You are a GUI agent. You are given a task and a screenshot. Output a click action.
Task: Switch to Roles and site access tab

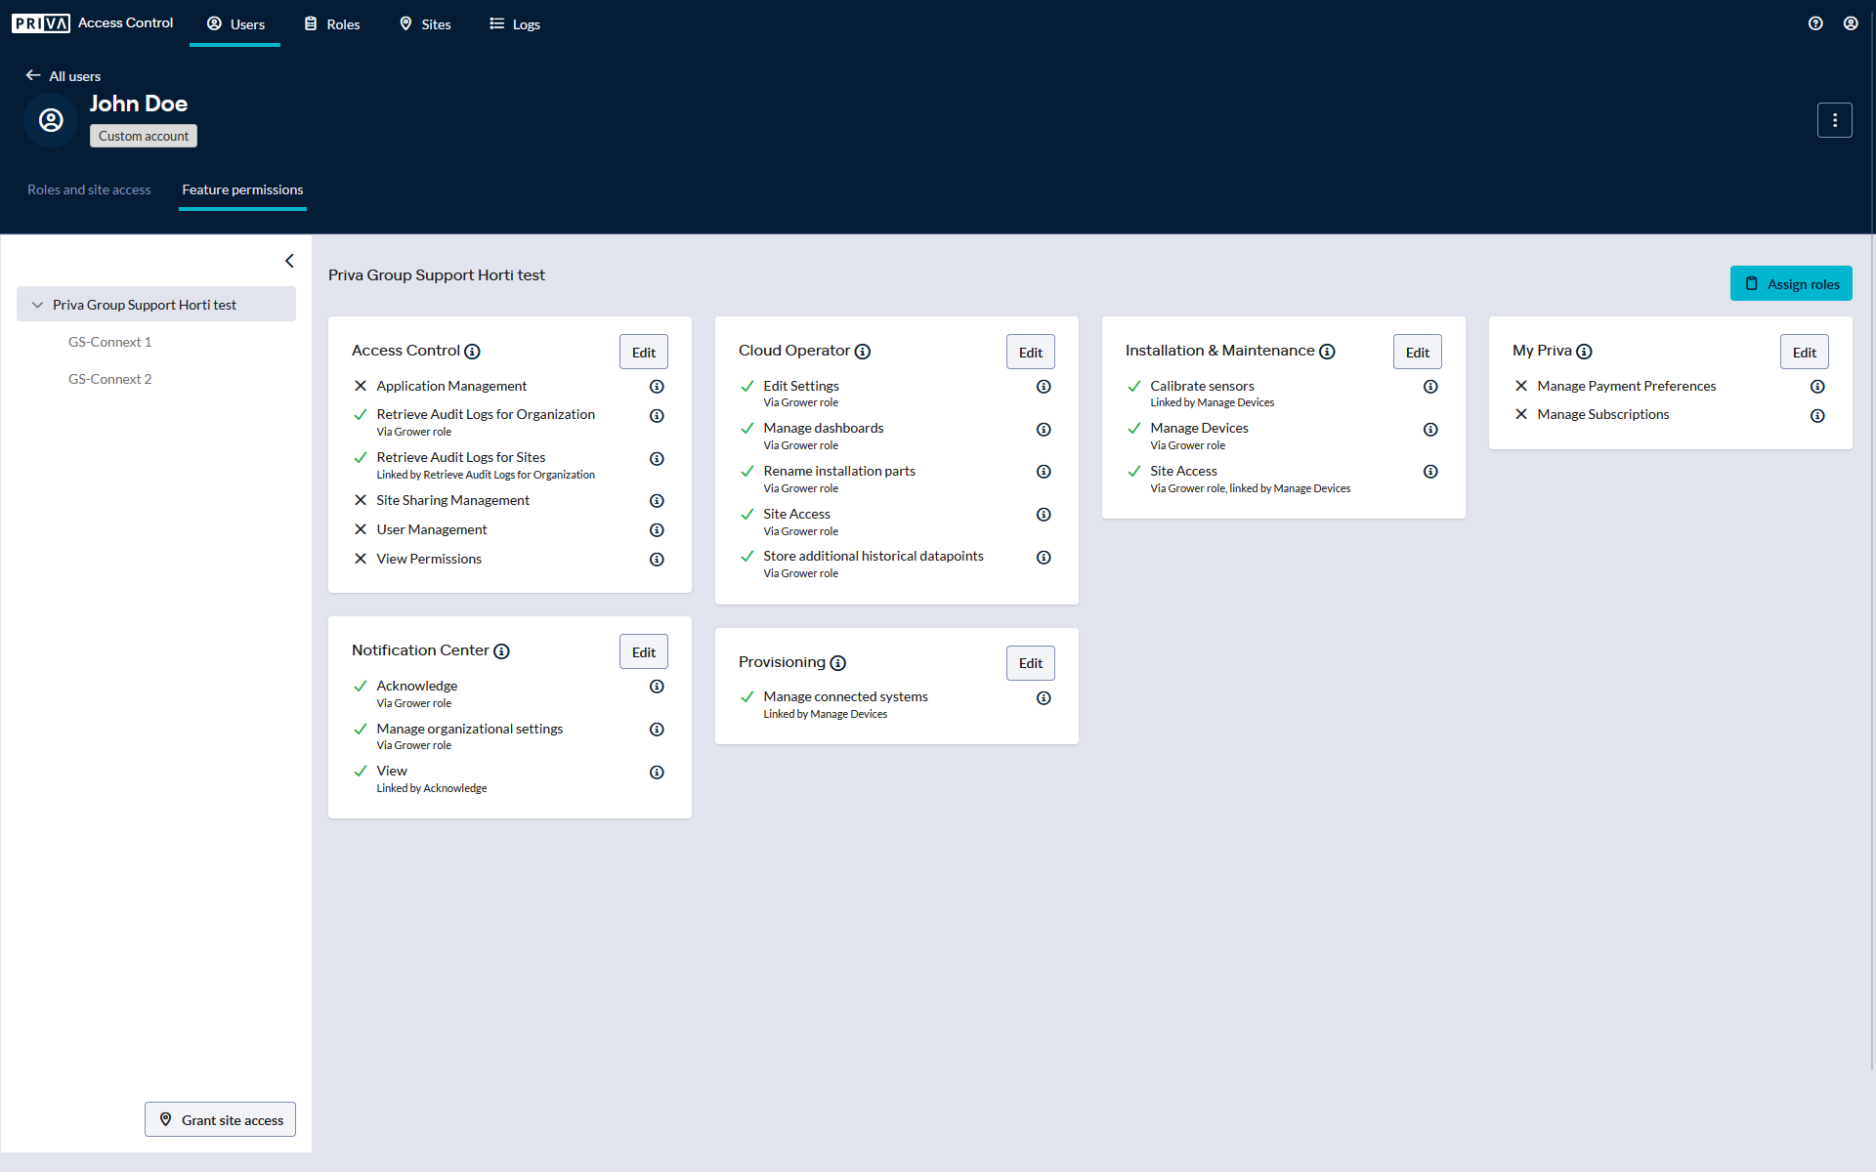click(89, 189)
